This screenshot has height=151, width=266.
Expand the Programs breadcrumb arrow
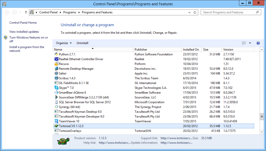pyautogui.click(x=79, y=12)
